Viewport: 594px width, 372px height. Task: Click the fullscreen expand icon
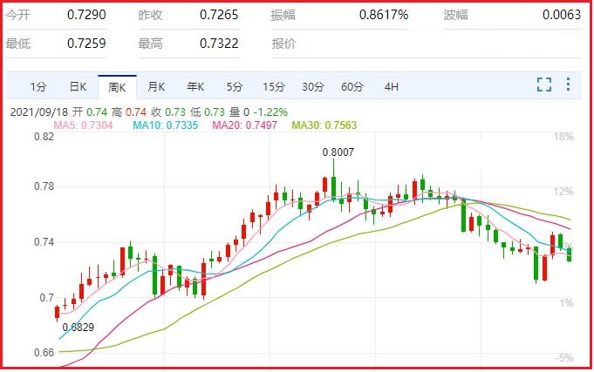(544, 85)
